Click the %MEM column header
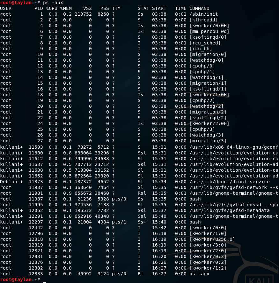This screenshot has height=283, width=279. tap(66, 9)
